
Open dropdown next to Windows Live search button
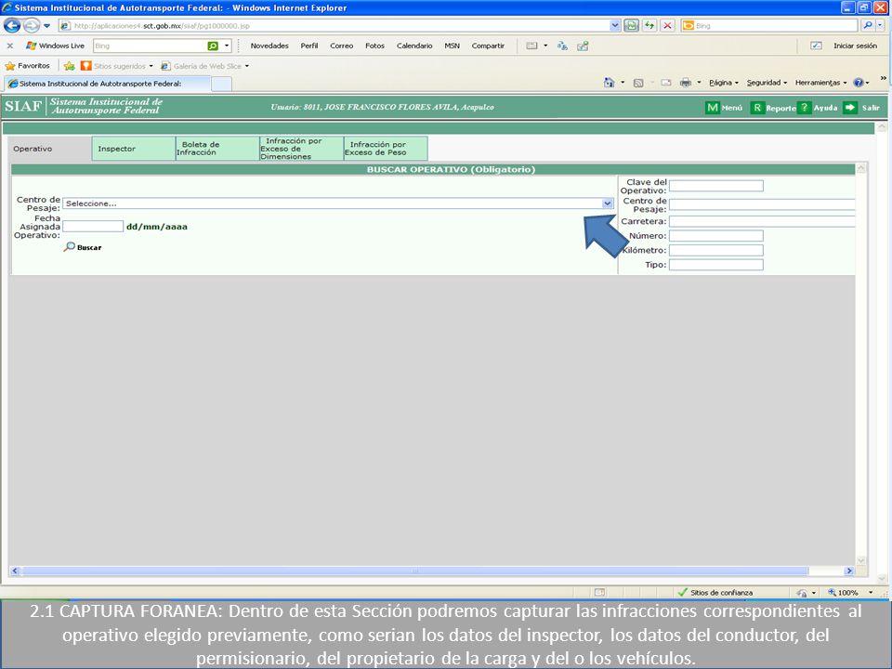click(227, 46)
